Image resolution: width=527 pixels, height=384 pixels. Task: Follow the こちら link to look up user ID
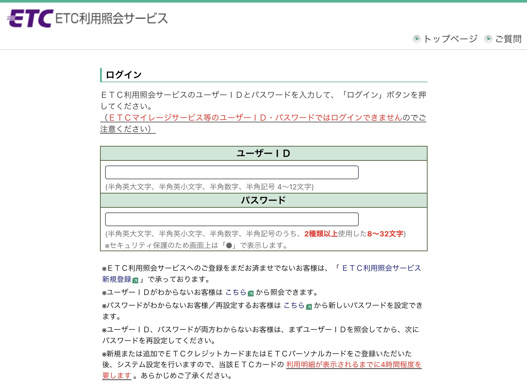[236, 292]
